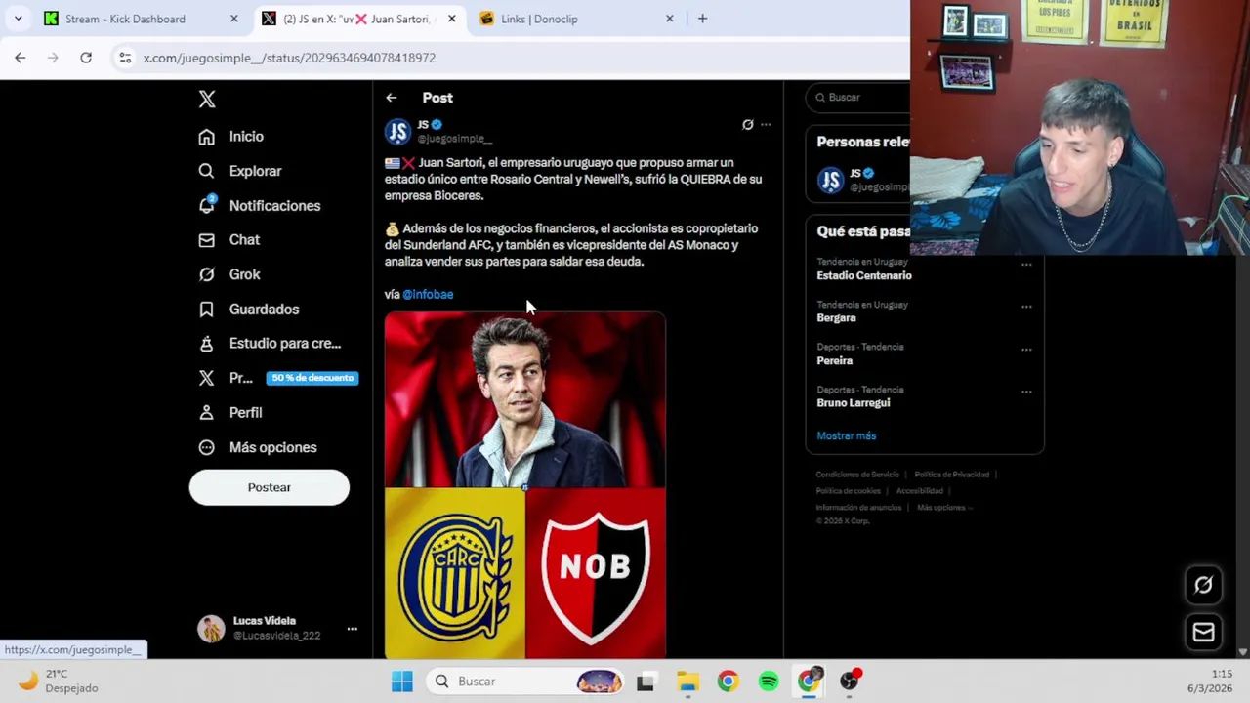
Task: Open the post's three-dot menu
Action: [766, 125]
